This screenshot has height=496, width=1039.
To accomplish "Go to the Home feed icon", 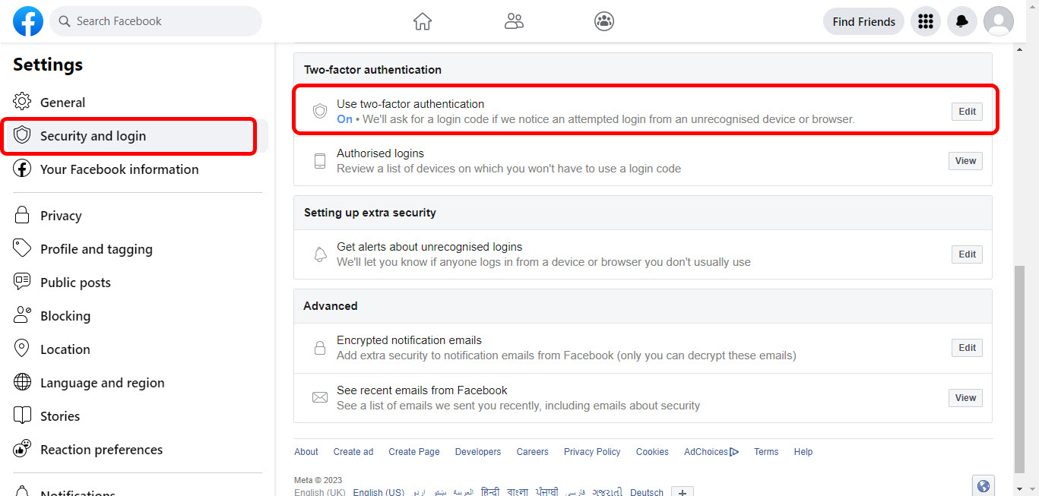I will coord(423,21).
